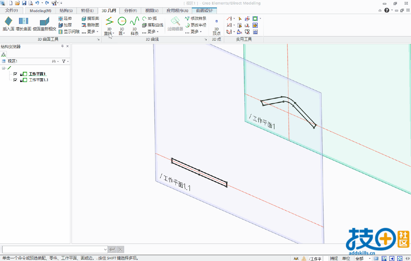411x261 pixels.
Task: Switch to the 应用程序(A) tab
Action: 177,11
